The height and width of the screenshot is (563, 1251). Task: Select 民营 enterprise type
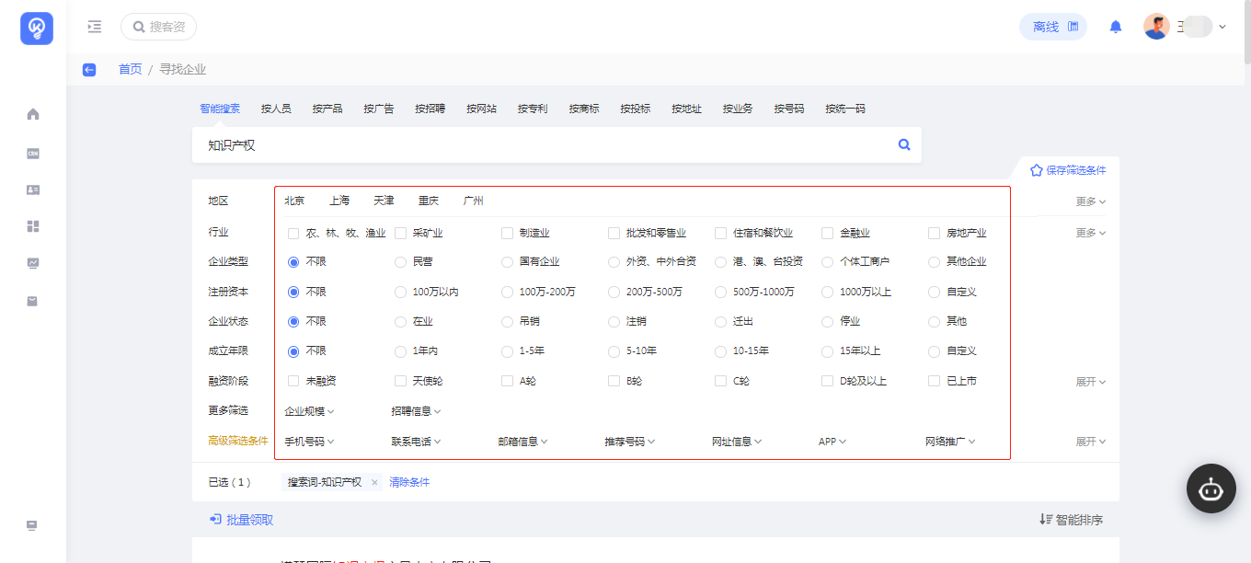point(400,261)
